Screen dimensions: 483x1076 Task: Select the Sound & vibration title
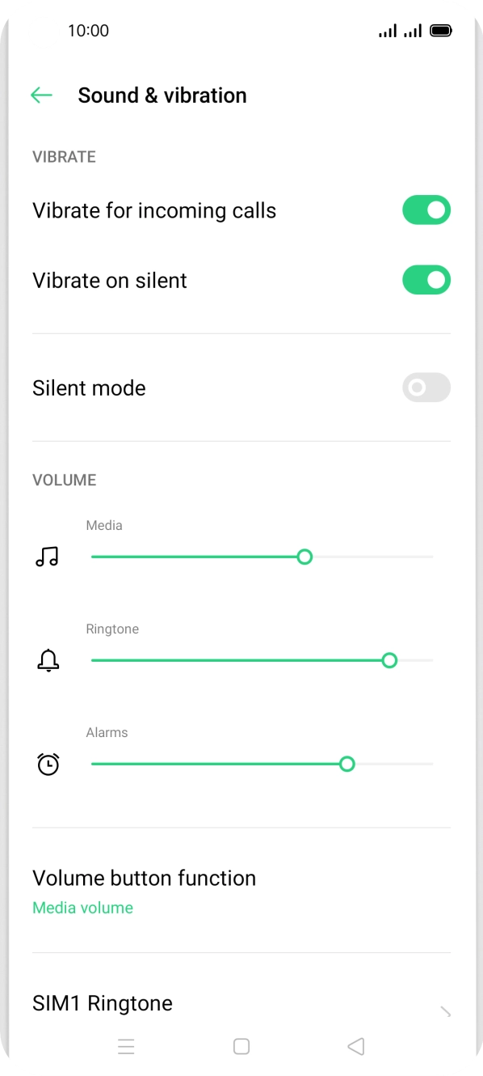(162, 95)
